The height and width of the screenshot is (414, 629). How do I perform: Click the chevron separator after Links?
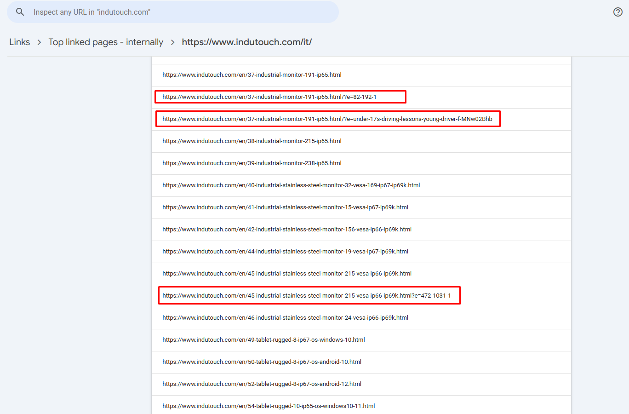pyautogui.click(x=39, y=42)
